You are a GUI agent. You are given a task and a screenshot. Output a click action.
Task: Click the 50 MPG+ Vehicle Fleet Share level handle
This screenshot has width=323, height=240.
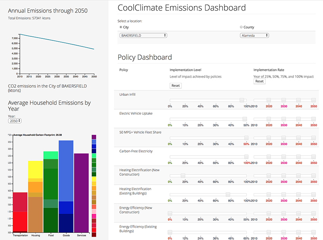tap(246, 138)
